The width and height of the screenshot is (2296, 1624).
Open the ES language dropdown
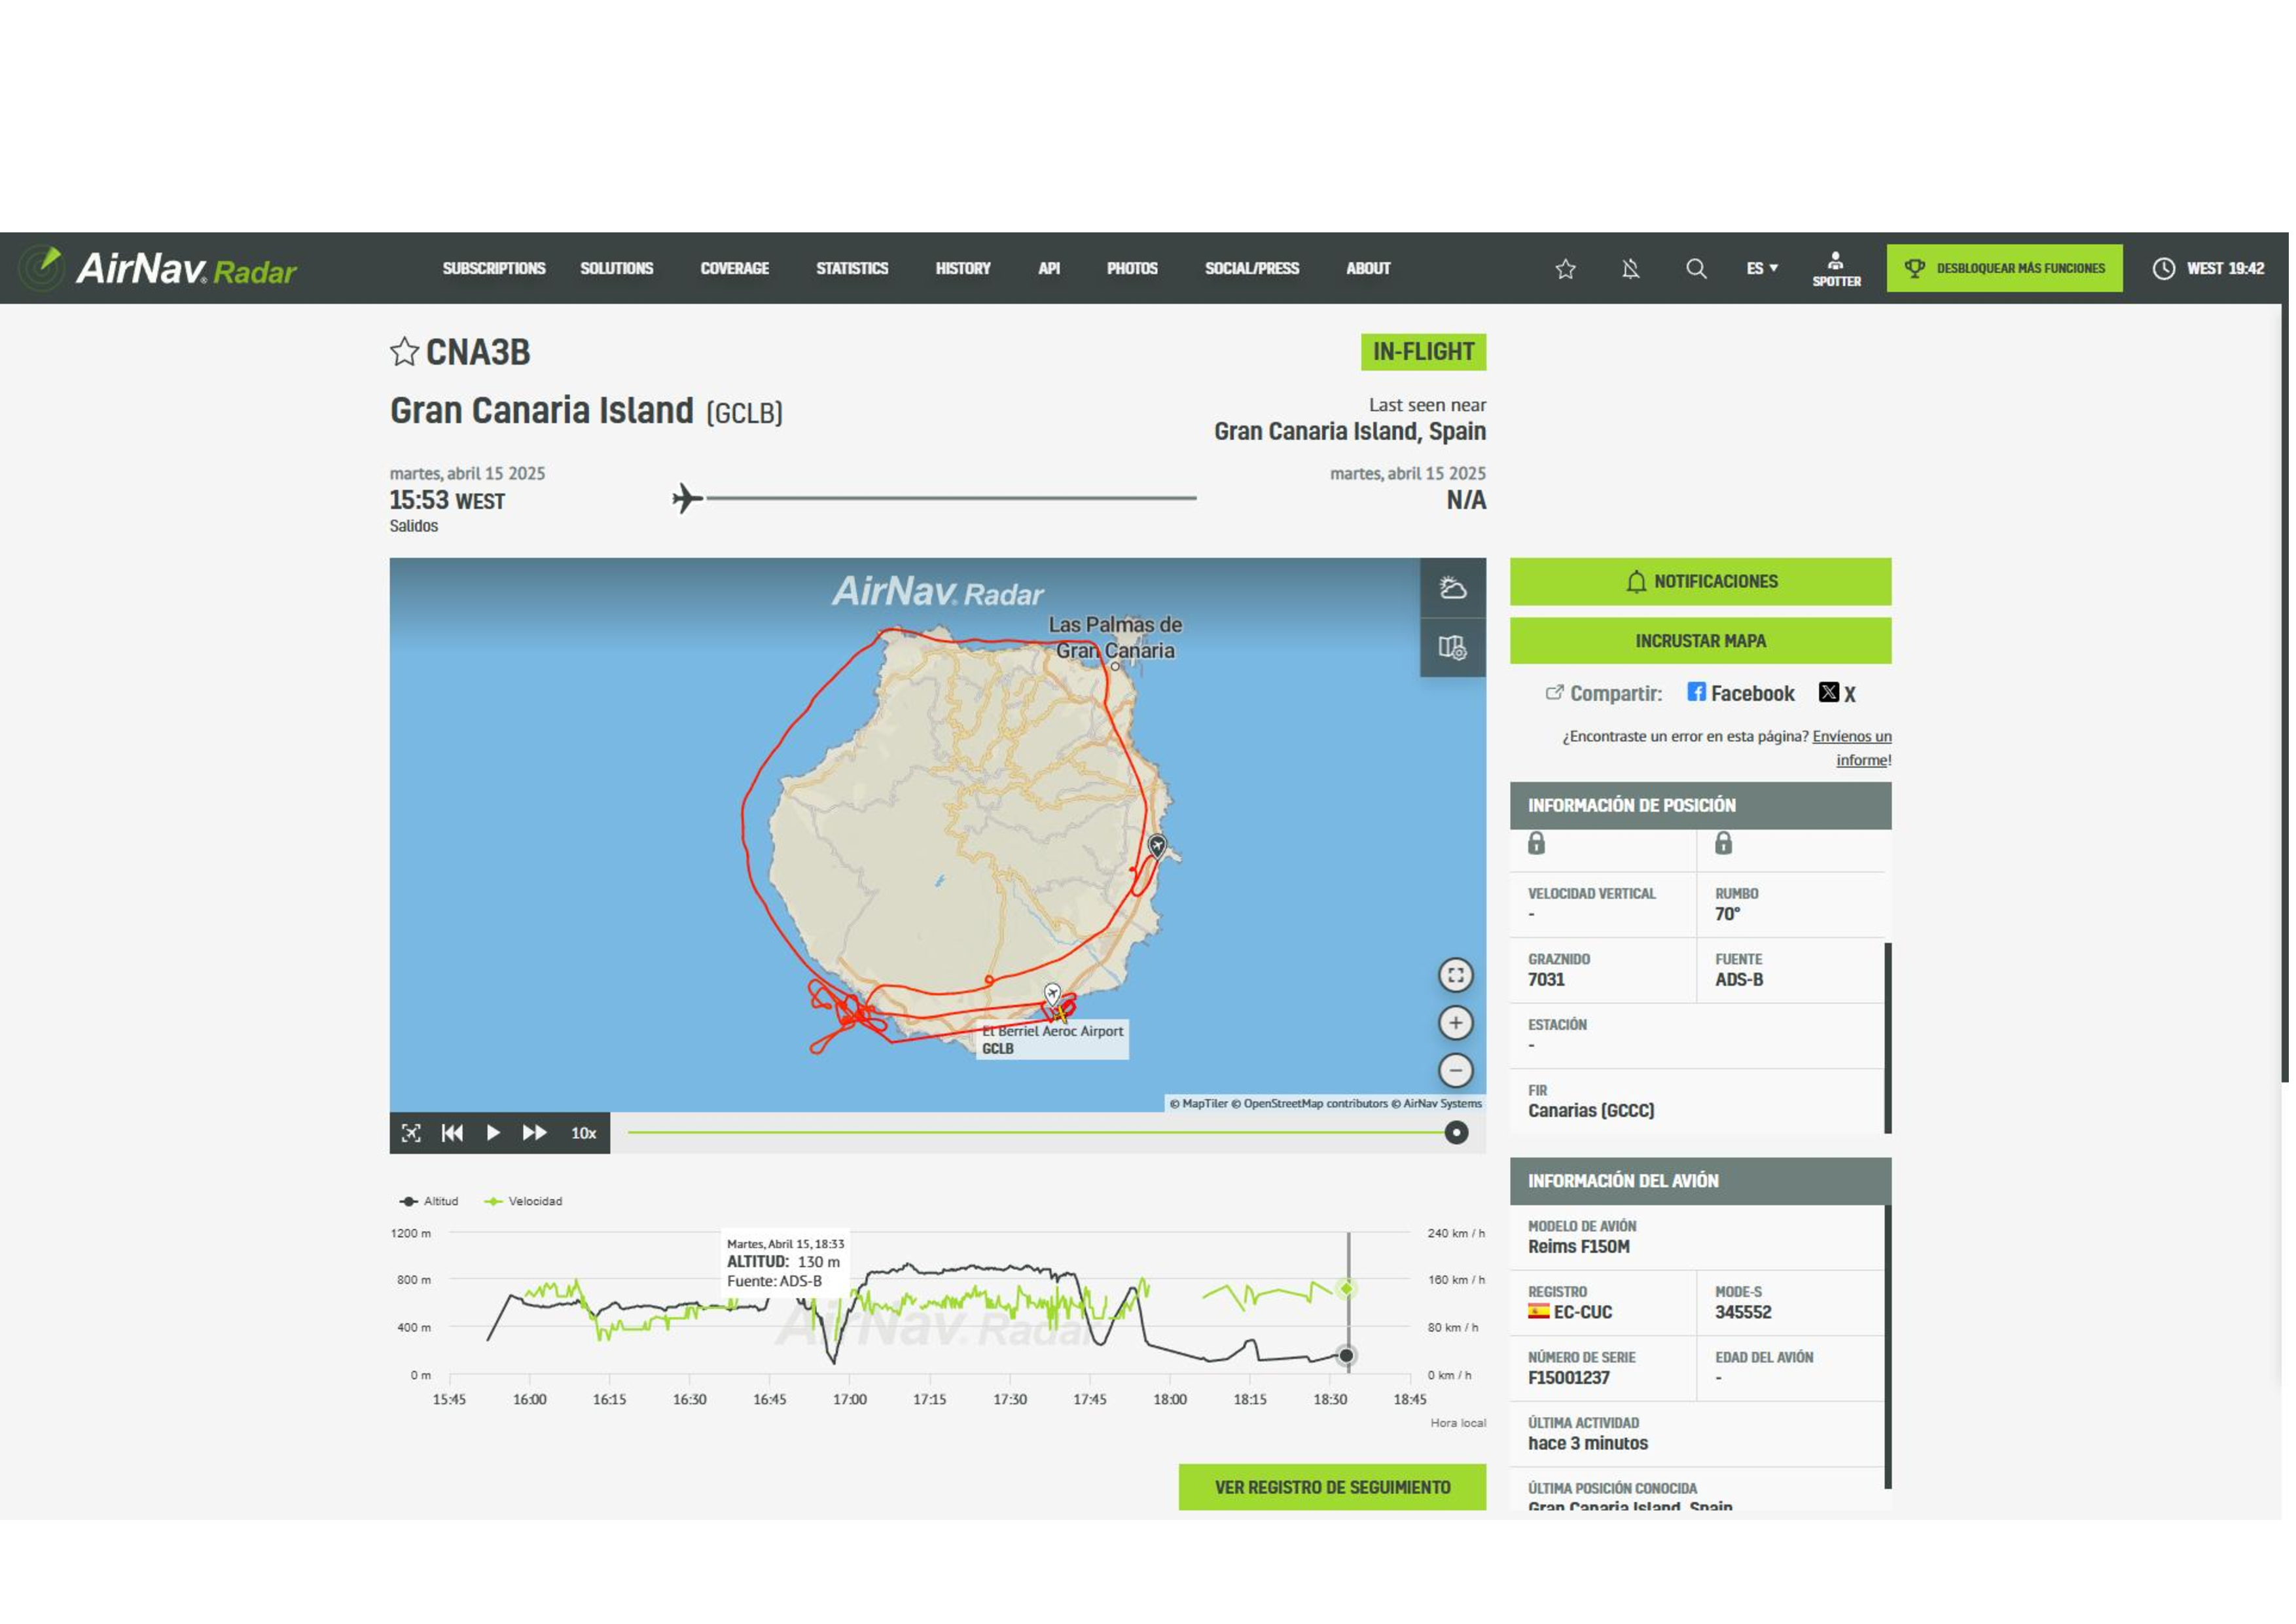(x=1763, y=269)
